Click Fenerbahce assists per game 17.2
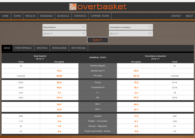This screenshot has width=195, height=138. [x=136, y=116]
